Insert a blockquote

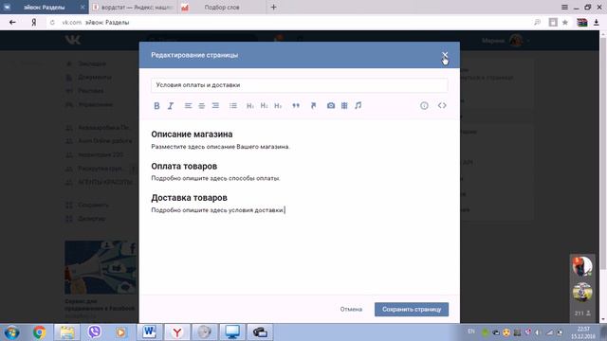tap(296, 105)
